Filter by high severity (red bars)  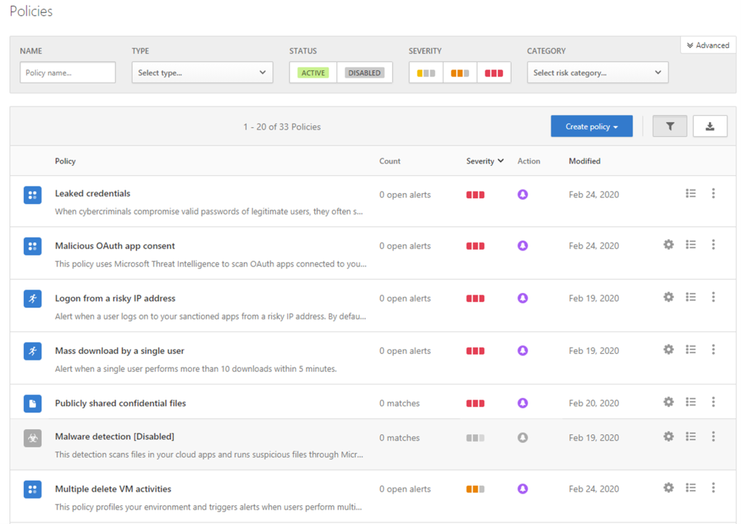point(494,73)
